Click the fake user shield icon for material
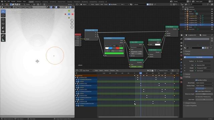Image resolution: width=214 pixels, height=120 pixels. [x=203, y=48]
